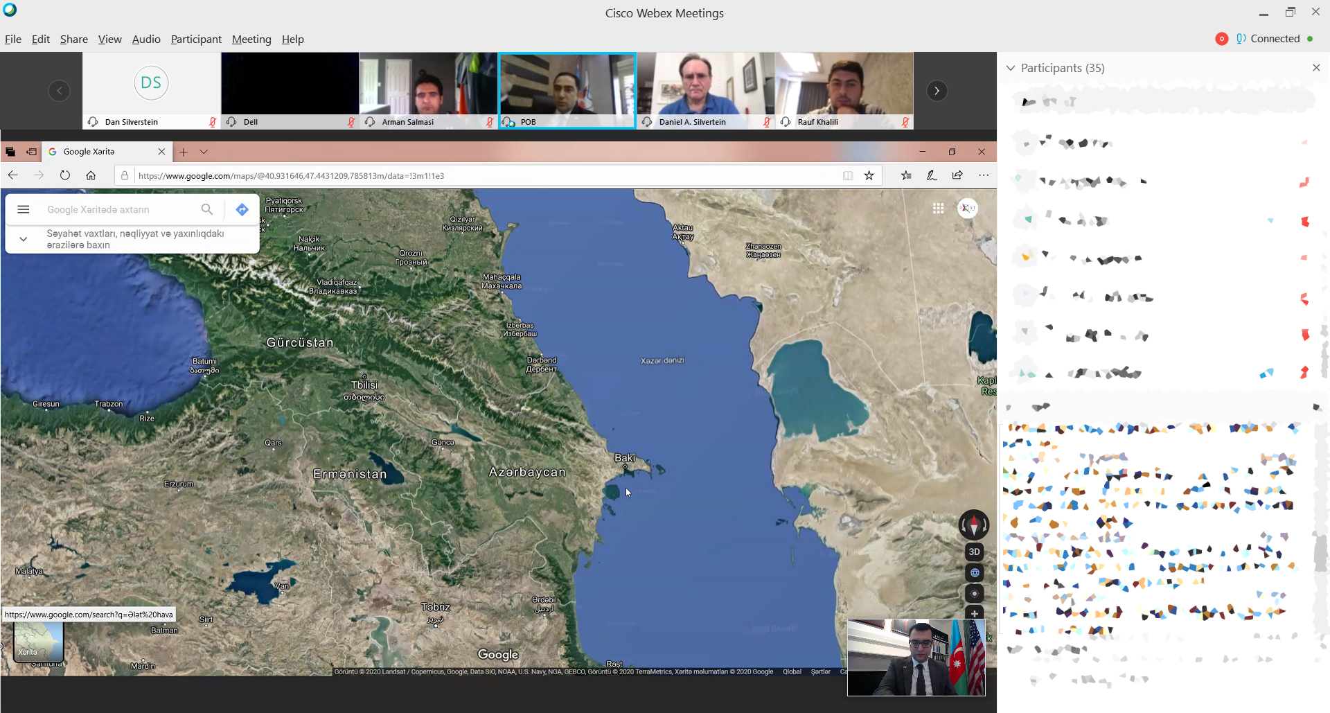
Task: Click the Şərtlər link on map footer
Action: [820, 671]
